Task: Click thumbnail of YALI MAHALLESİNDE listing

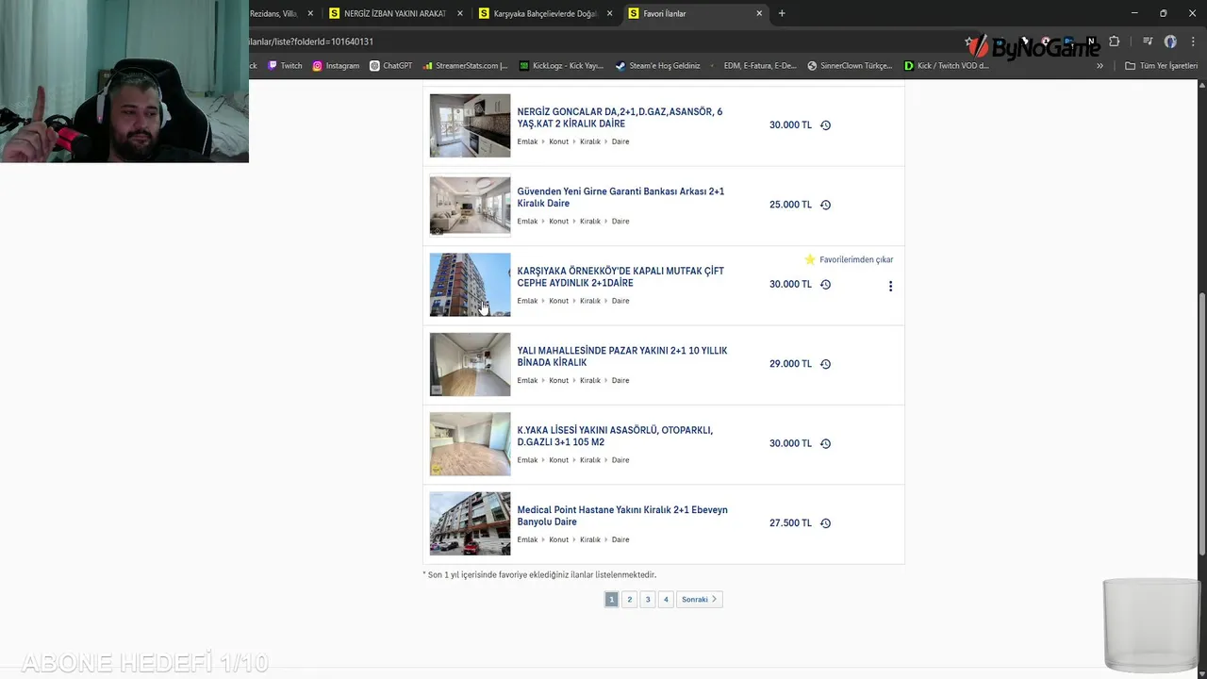Action: (x=470, y=364)
